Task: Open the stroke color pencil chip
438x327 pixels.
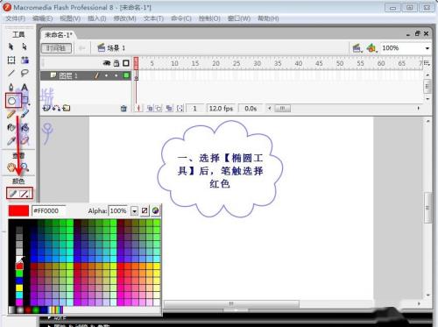Action: pyautogui.click(x=13, y=194)
